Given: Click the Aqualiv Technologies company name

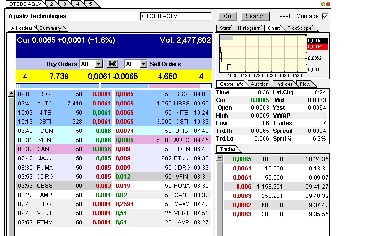Looking at the screenshot, I should [x=37, y=16].
